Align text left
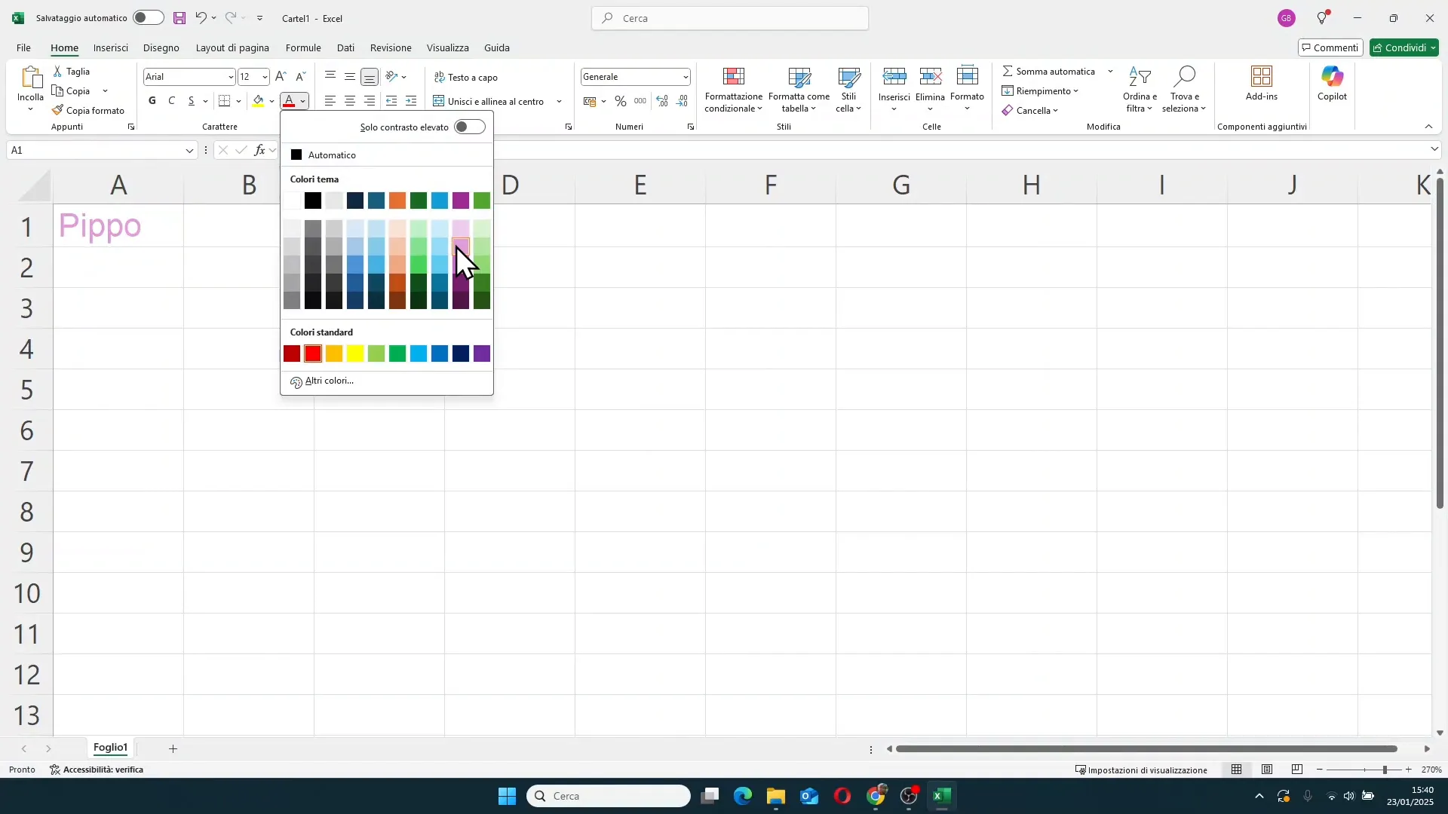Screen dimensions: 1448x814 (330, 101)
